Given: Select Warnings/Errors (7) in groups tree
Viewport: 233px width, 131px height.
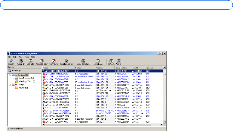Looking at the screenshot, I should pos(27,81).
